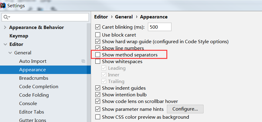Toggle Caret blinking checkbox
Screen dimensions: 262x122
98,27
